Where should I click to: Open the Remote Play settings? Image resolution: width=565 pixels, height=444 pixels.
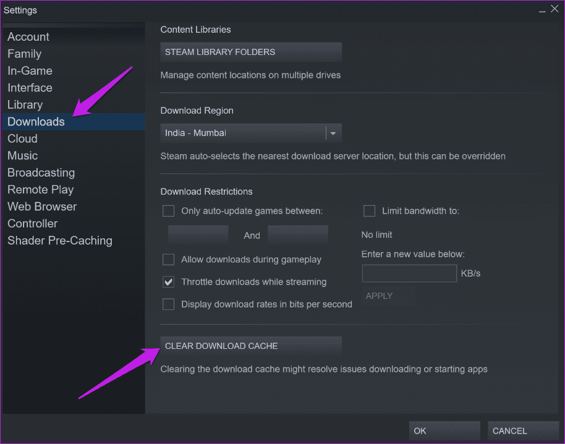click(40, 189)
